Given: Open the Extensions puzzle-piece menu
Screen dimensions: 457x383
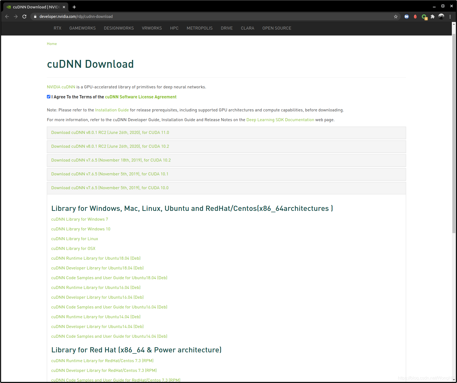Looking at the screenshot, I should [433, 17].
